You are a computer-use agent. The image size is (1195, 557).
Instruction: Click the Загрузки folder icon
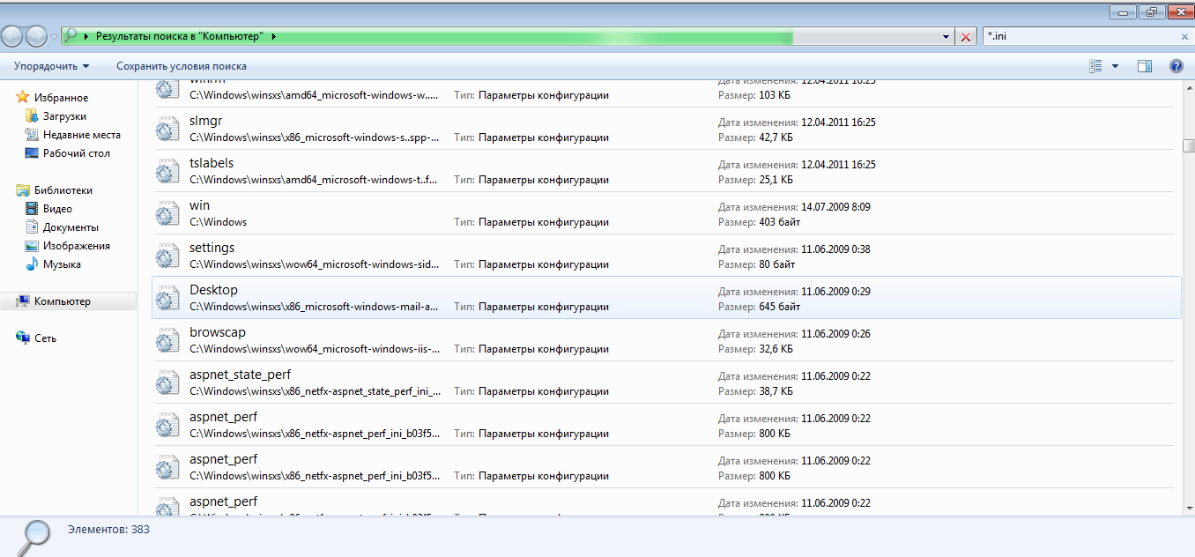pos(32,115)
